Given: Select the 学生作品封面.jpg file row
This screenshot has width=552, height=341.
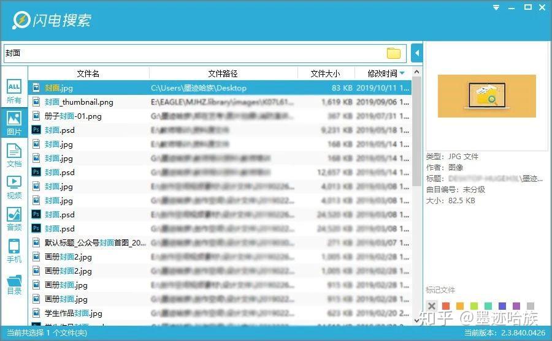Looking at the screenshot, I should click(x=220, y=313).
